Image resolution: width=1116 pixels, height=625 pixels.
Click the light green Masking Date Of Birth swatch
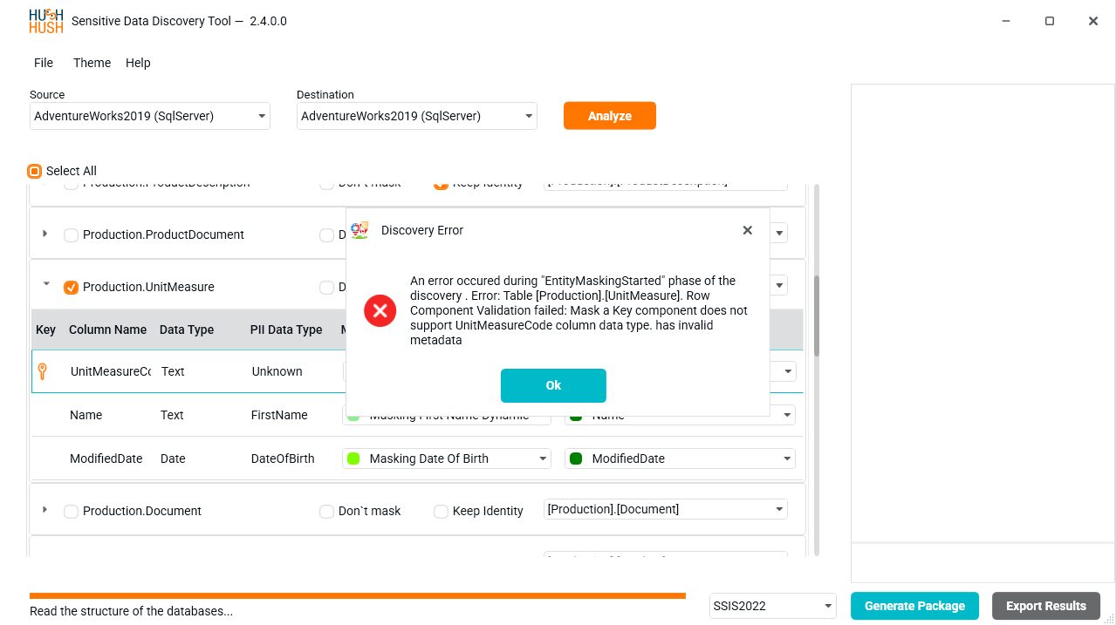coord(353,459)
